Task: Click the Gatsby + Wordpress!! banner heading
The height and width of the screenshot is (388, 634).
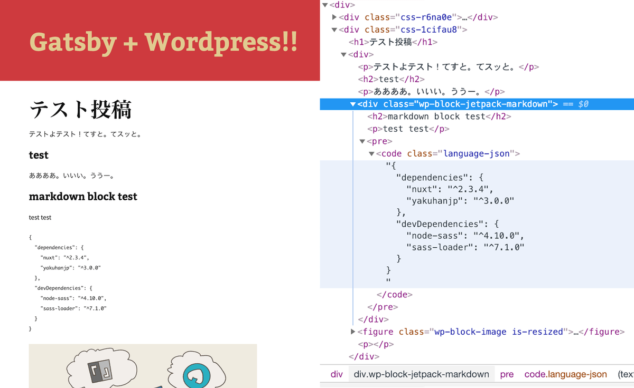Action: tap(163, 41)
